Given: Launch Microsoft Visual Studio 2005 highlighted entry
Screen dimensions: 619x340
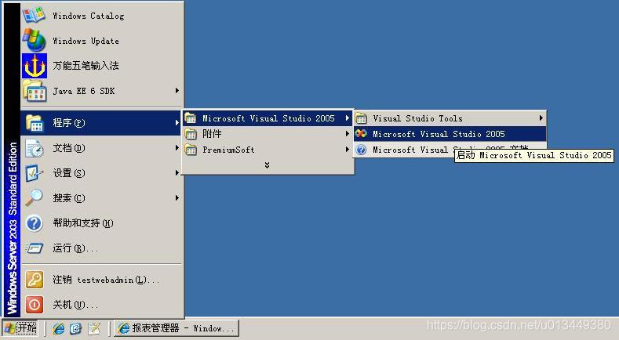Looking at the screenshot, I should pyautogui.click(x=450, y=134).
